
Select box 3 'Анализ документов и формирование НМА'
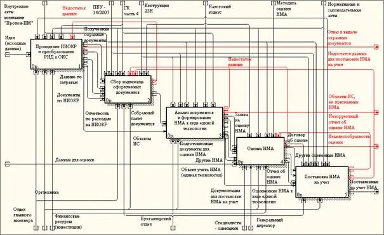194,123
